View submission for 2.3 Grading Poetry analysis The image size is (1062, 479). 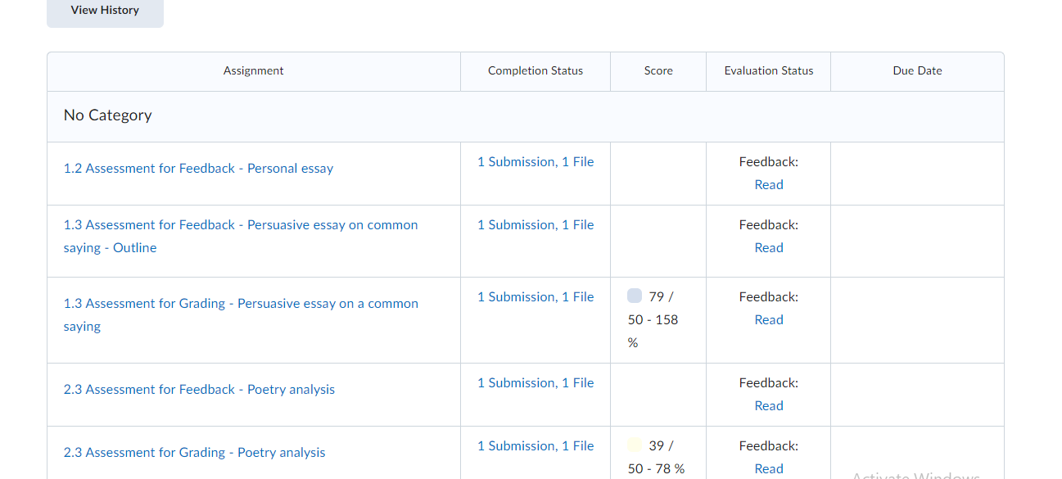pyautogui.click(x=536, y=446)
